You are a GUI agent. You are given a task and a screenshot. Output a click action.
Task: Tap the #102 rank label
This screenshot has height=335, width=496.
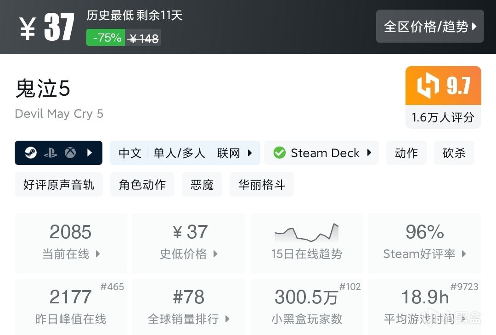[x=350, y=287]
